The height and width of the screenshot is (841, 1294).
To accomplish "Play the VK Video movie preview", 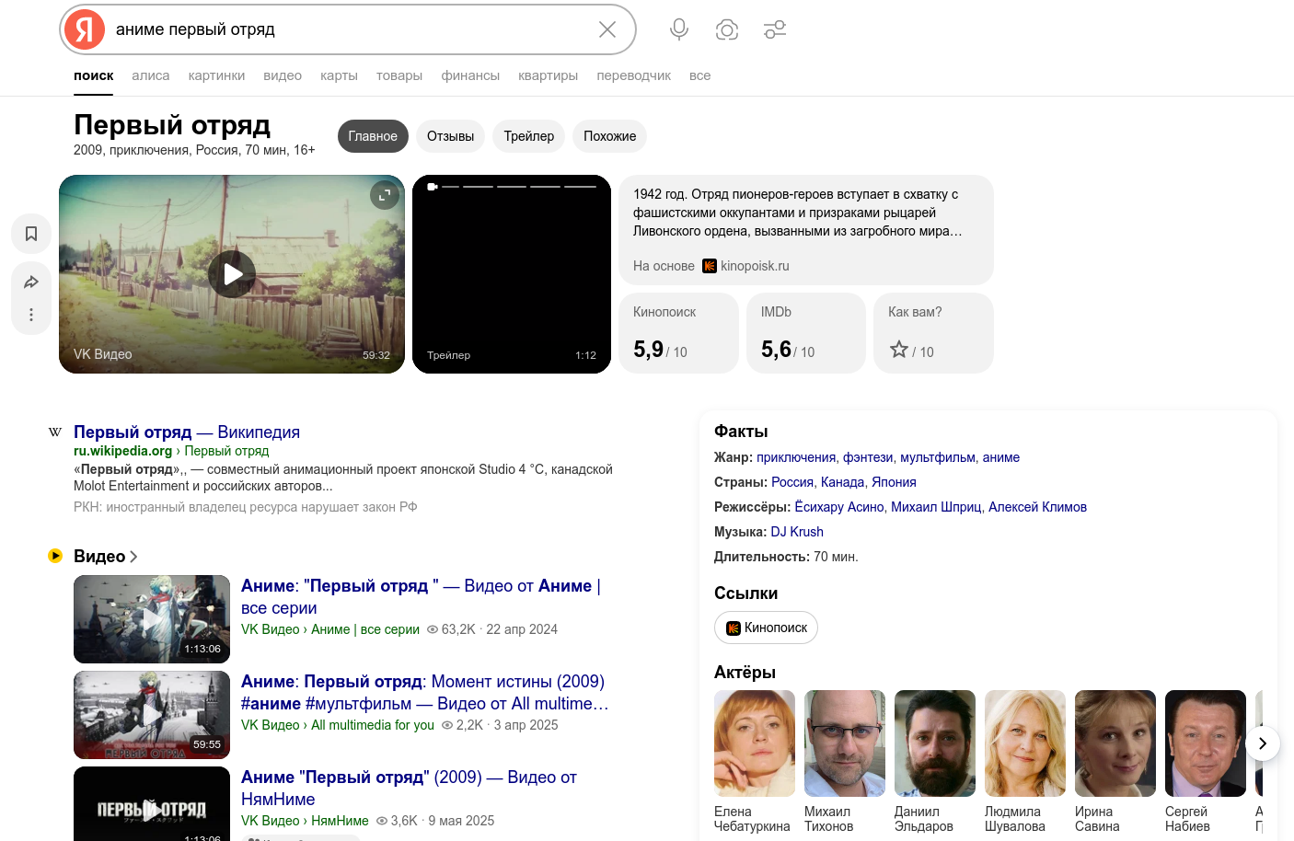I will click(x=232, y=274).
